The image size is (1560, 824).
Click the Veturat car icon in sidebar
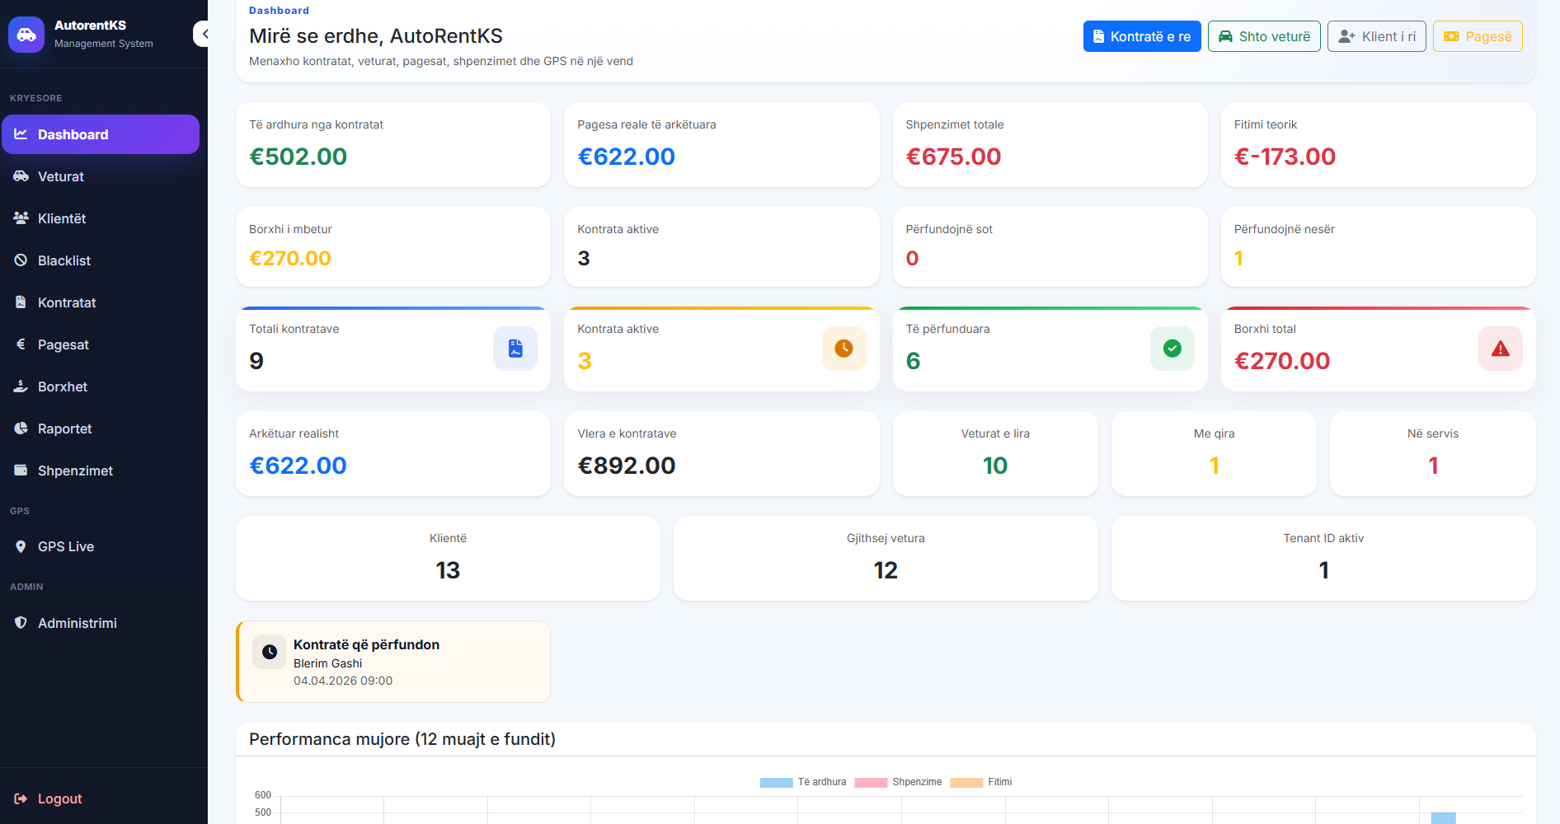(x=21, y=176)
